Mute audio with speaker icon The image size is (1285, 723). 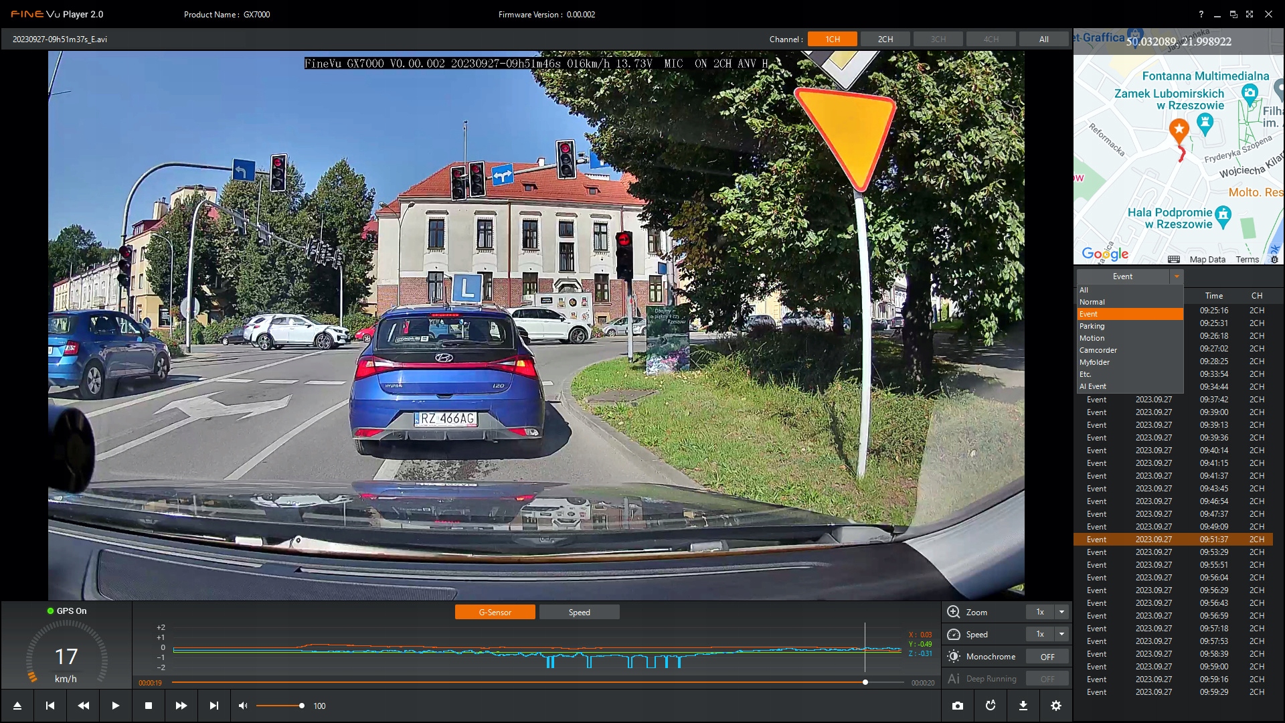[x=243, y=706]
